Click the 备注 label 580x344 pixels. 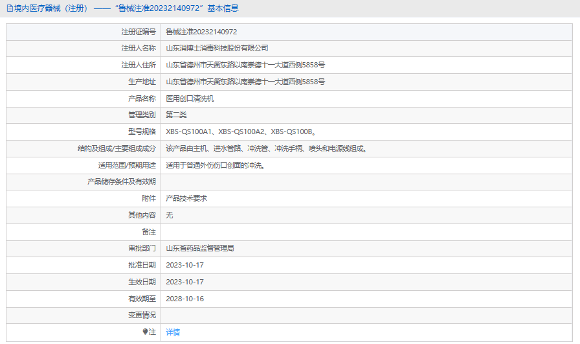149,232
